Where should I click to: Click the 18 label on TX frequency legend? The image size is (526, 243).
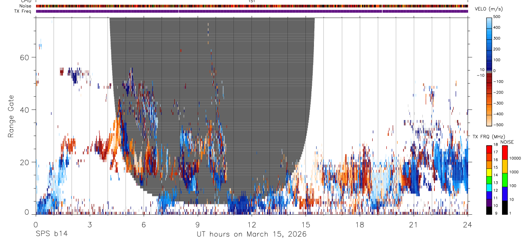[x=496, y=144]
